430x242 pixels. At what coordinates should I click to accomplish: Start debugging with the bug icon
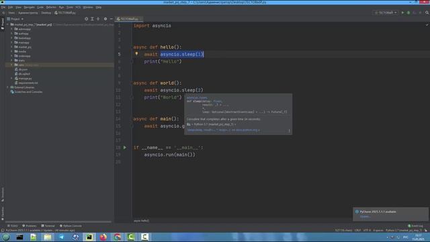coord(408,13)
